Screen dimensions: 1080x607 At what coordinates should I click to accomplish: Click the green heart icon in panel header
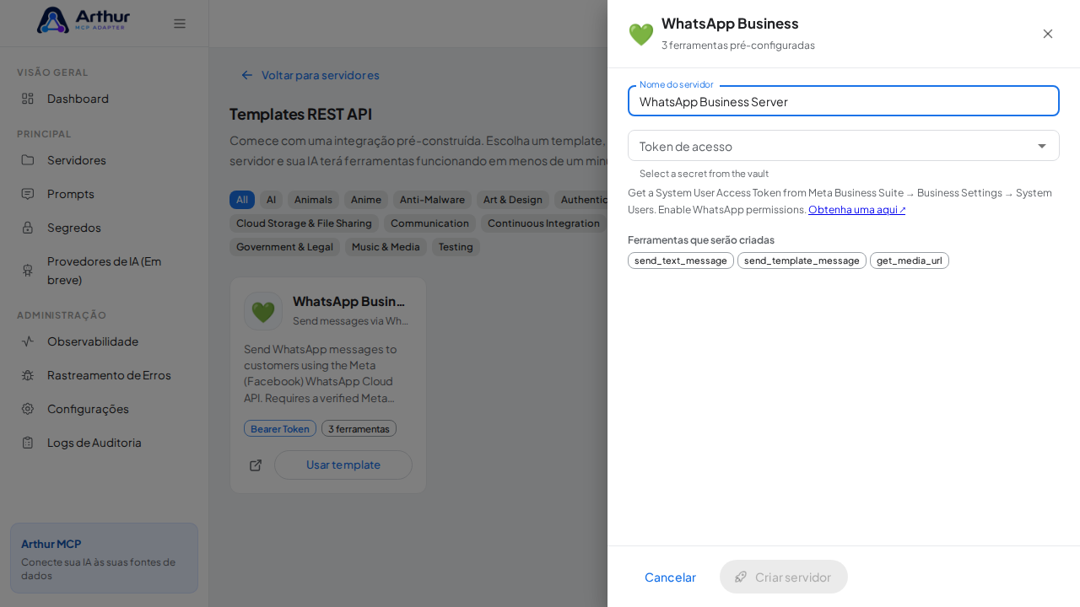click(x=641, y=35)
